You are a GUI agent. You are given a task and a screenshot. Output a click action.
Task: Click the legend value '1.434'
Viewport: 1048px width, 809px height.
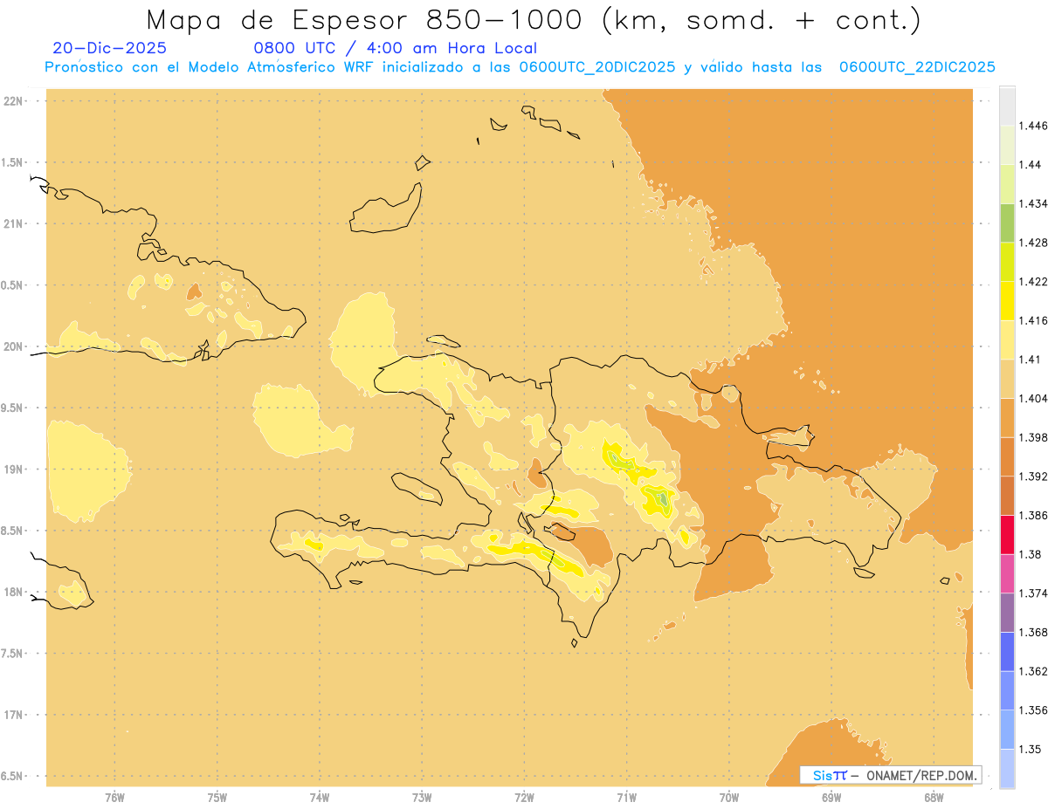pos(1033,203)
